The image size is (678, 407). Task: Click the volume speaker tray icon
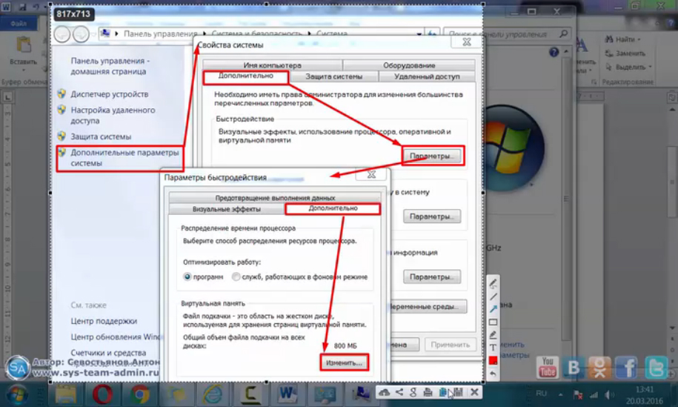pos(609,394)
